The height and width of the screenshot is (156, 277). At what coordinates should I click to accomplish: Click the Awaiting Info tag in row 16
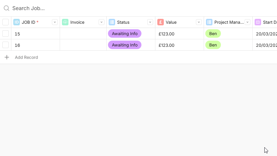click(x=125, y=45)
